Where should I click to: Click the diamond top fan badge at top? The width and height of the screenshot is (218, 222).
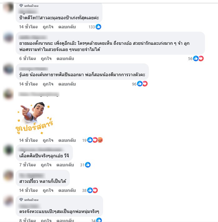click(x=21, y=6)
